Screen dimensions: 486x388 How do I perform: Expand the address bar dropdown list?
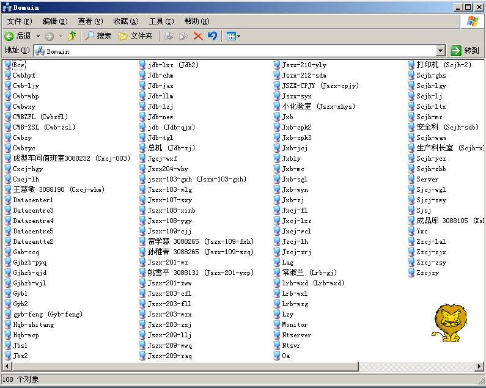point(441,51)
